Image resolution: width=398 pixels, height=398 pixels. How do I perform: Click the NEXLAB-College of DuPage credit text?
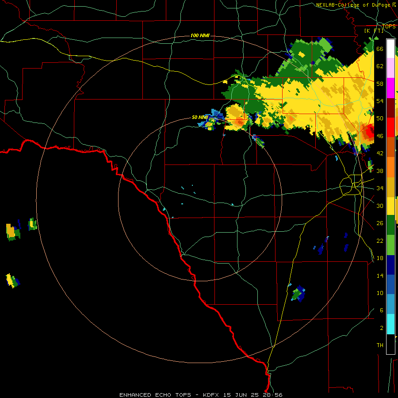click(356, 5)
